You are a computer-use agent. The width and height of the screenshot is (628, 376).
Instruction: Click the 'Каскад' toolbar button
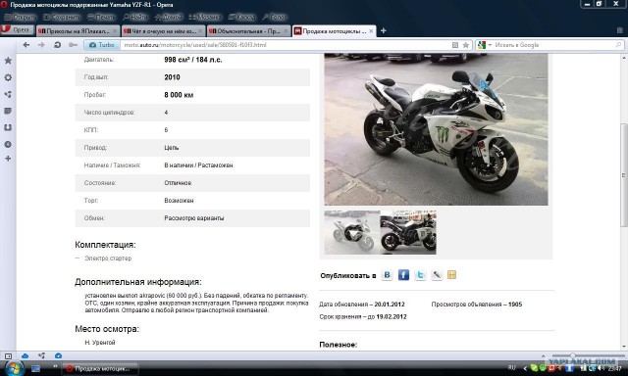(x=242, y=18)
